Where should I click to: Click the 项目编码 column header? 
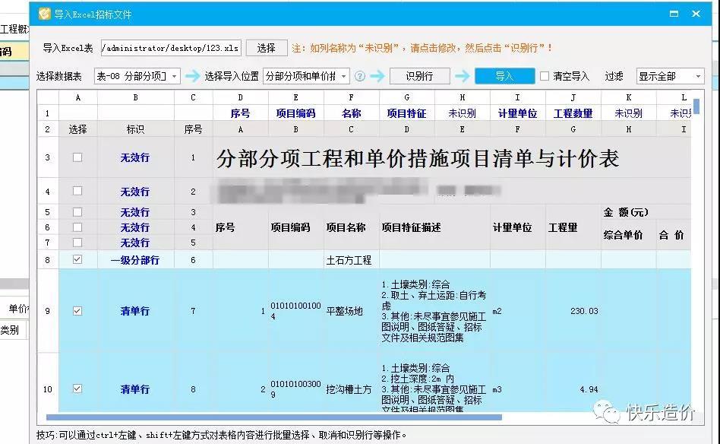click(x=295, y=113)
